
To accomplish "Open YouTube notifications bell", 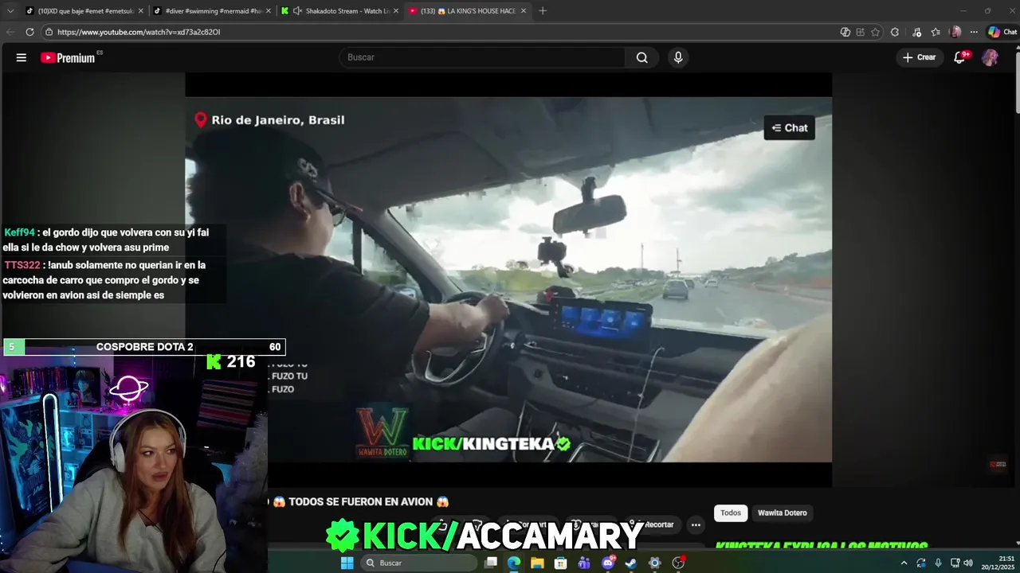I will point(959,57).
